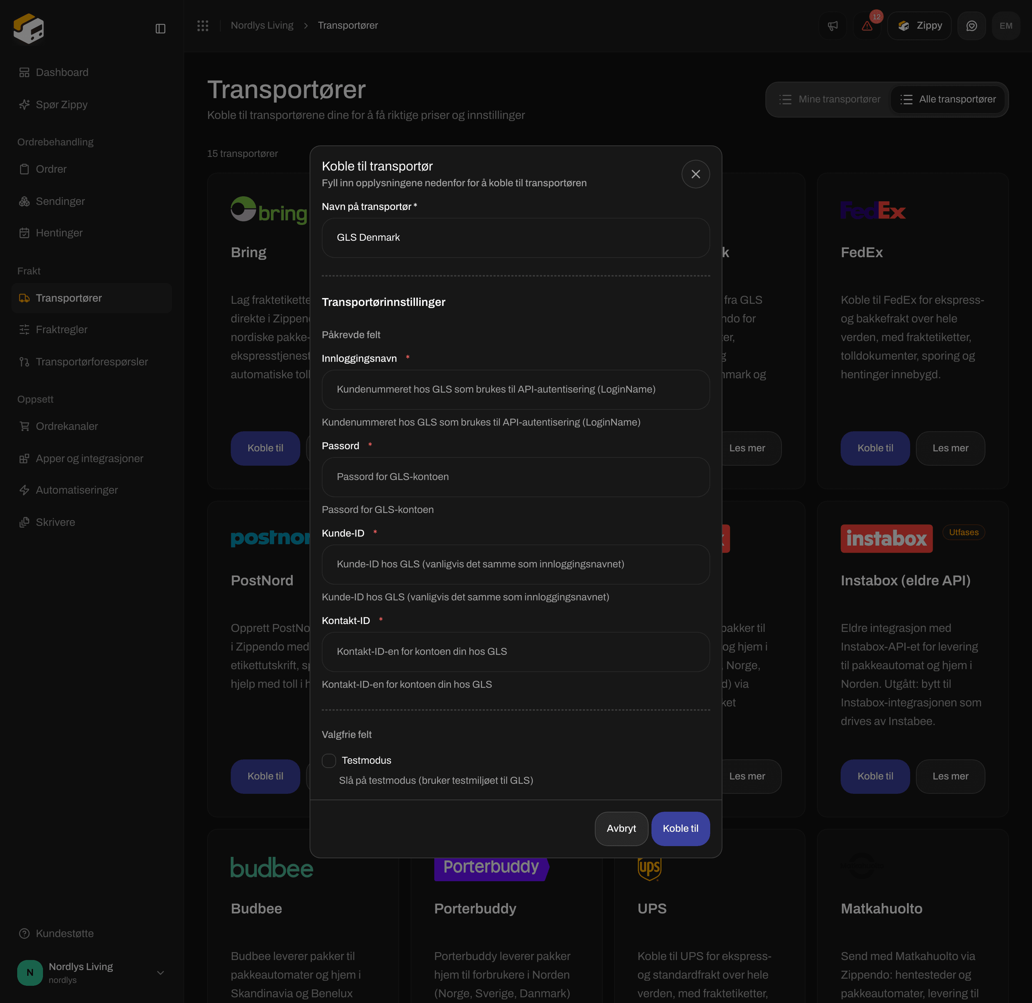This screenshot has width=1032, height=1003.
Task: Submit with the dialog's Koble til button
Action: (x=680, y=828)
